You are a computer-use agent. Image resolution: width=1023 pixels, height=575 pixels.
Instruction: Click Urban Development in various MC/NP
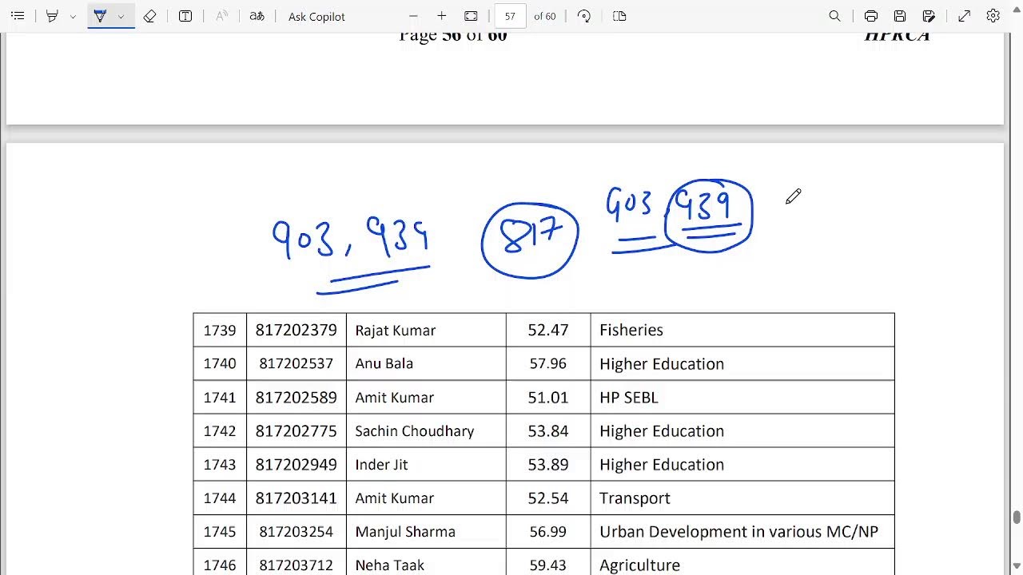tap(739, 531)
